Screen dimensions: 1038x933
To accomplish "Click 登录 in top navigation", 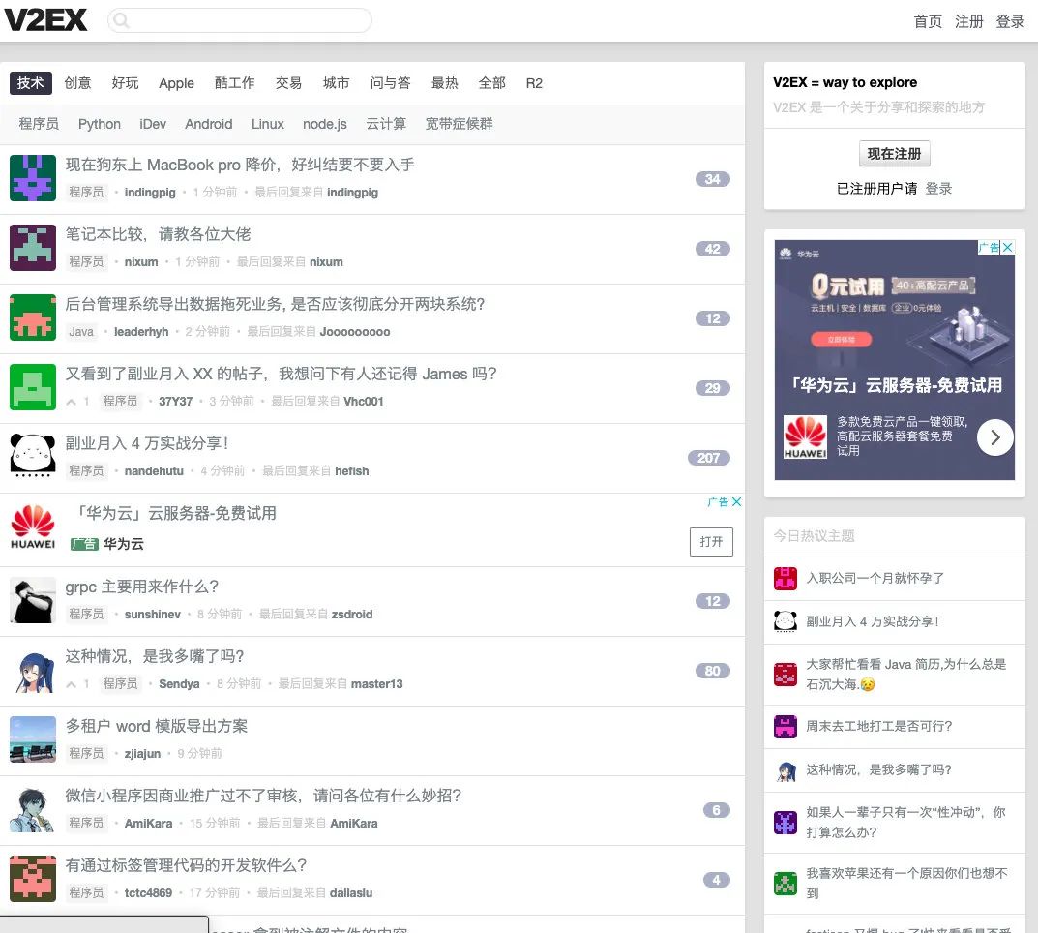I will (1010, 21).
